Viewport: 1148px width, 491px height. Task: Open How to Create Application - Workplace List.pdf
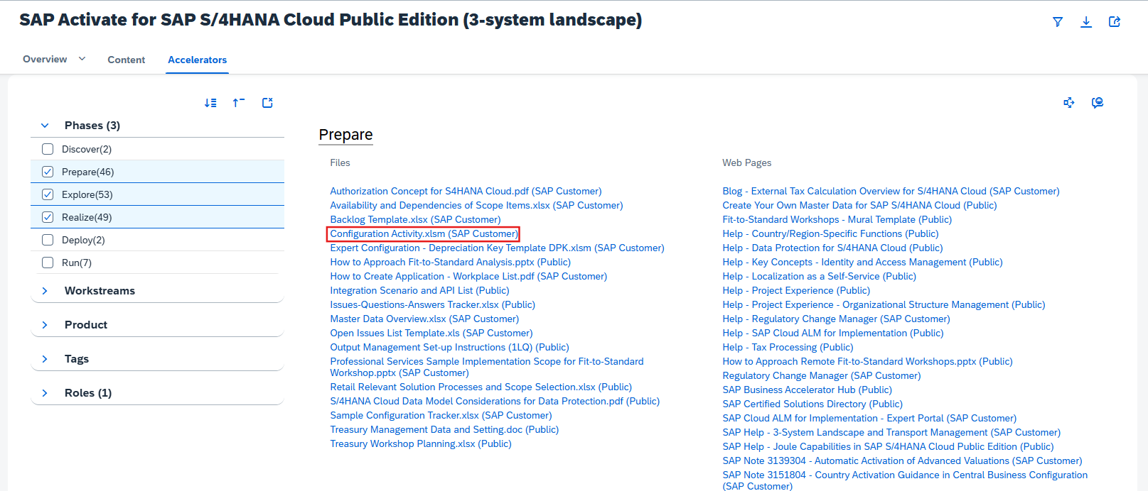click(x=468, y=276)
